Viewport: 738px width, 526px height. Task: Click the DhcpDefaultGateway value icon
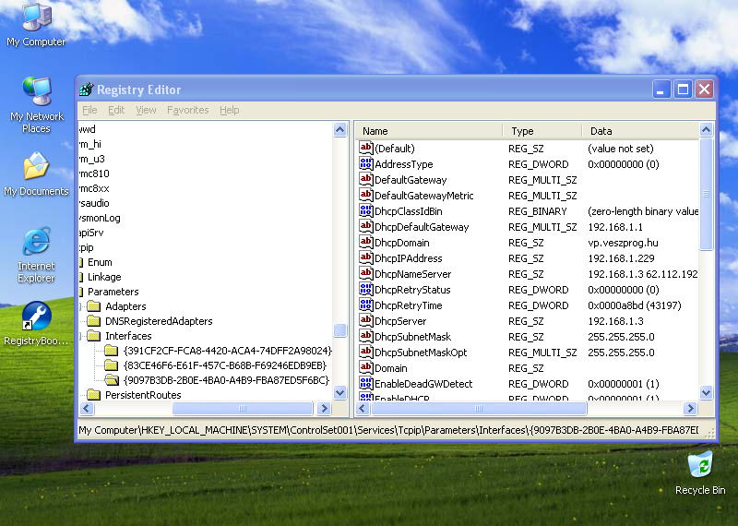(365, 226)
